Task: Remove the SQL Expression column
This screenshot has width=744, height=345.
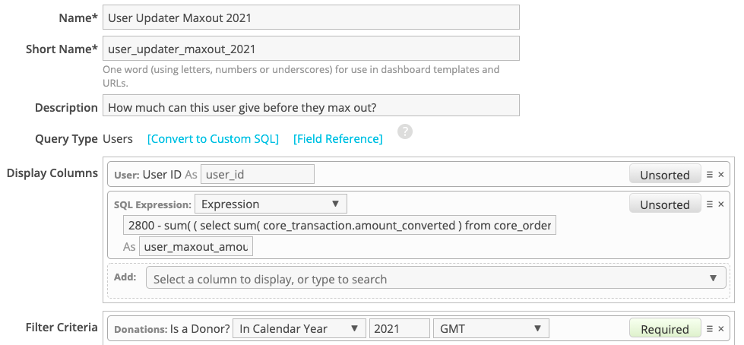Action: tap(720, 204)
